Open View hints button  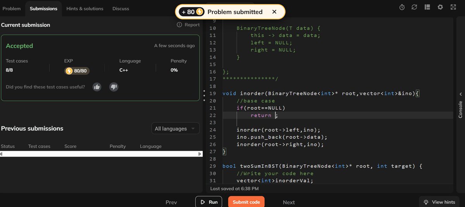click(439, 202)
